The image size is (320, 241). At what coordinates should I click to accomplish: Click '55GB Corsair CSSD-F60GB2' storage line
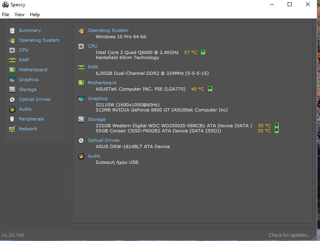pyautogui.click(x=158, y=131)
